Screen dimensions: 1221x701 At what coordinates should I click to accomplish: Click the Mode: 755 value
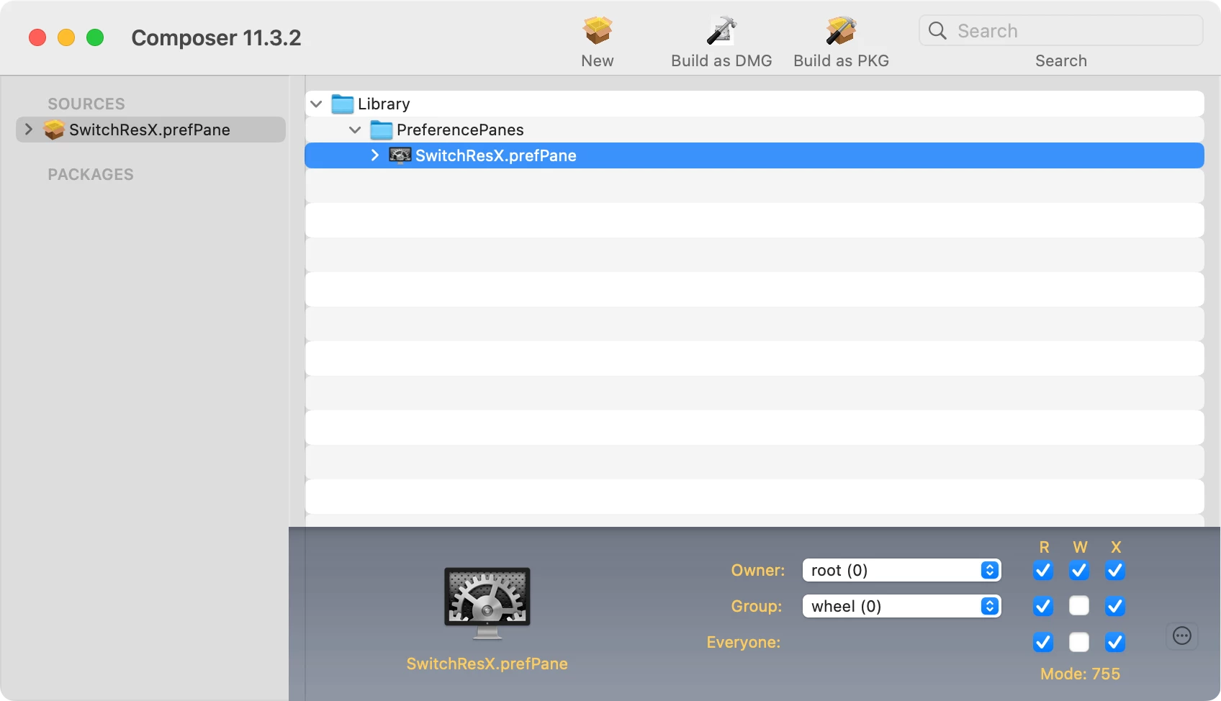point(1080,674)
